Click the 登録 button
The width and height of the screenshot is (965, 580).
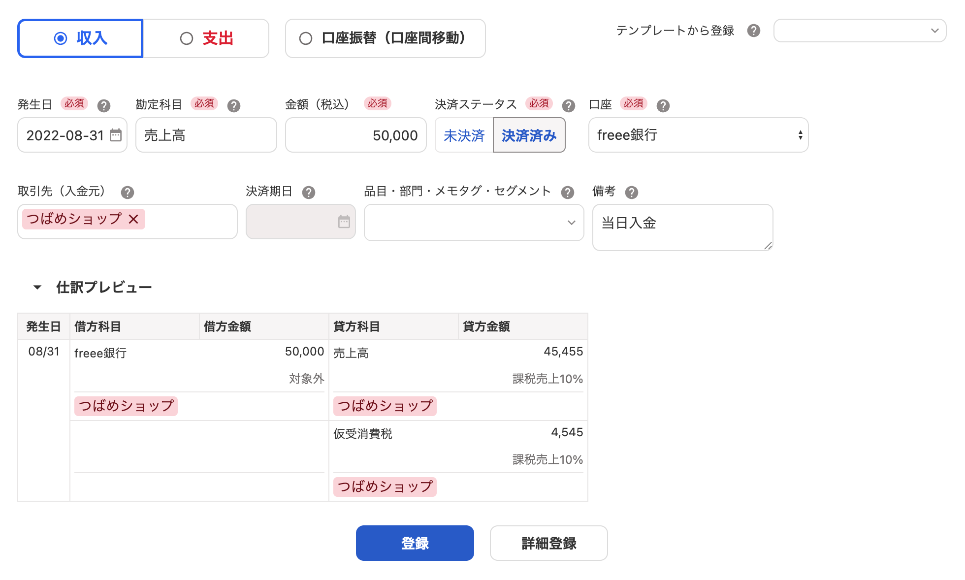click(415, 543)
